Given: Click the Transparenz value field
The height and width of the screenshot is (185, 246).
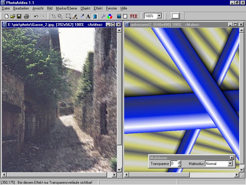Looking at the screenshot, I should pos(174,164).
